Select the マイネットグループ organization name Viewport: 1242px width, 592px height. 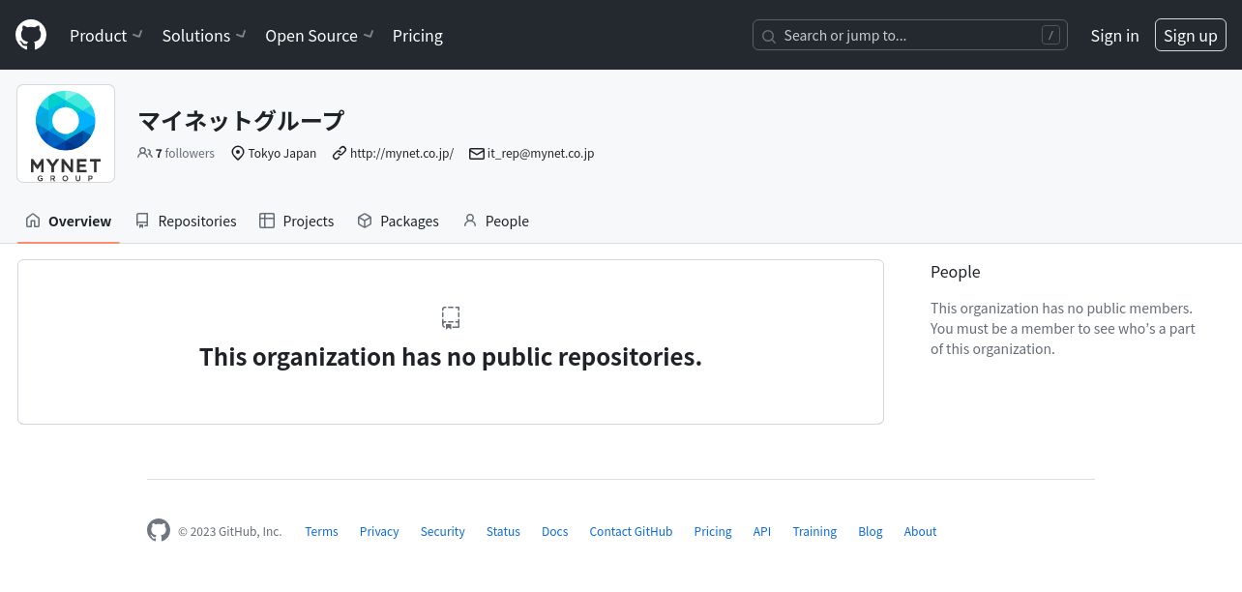[x=241, y=120]
